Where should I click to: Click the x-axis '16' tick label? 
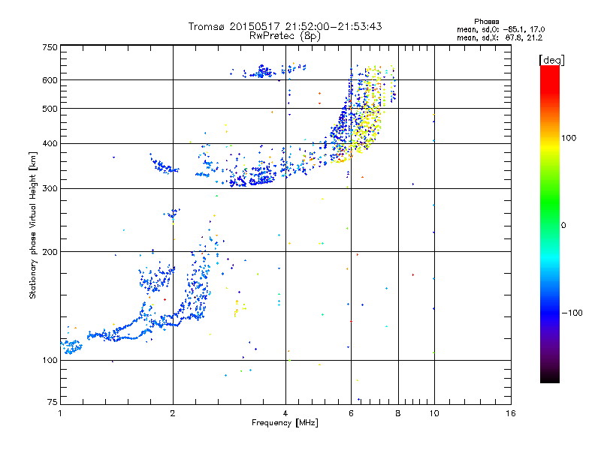click(511, 413)
